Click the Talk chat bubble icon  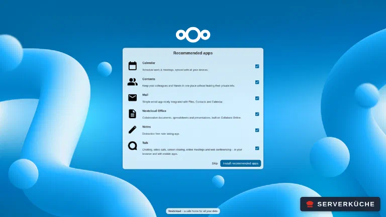pos(133,146)
